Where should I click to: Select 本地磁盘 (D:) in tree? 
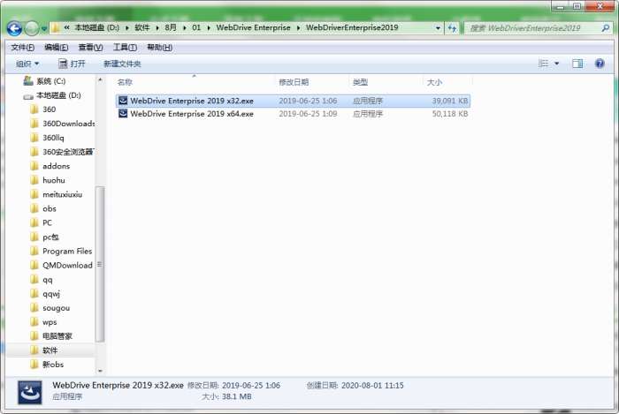tap(52, 95)
